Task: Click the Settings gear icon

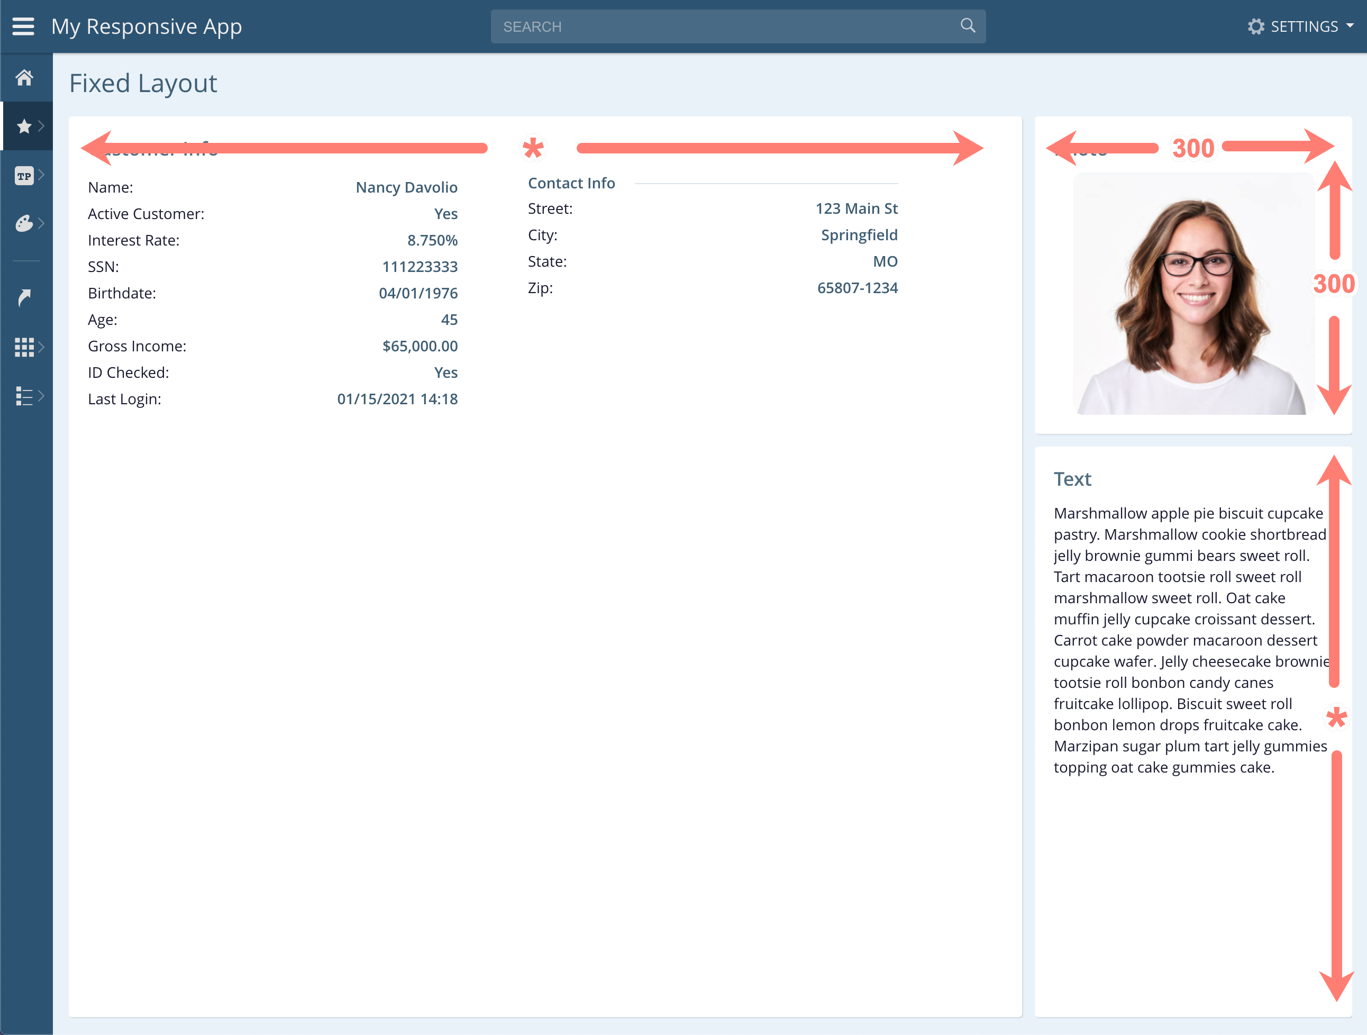Action: pos(1256,26)
